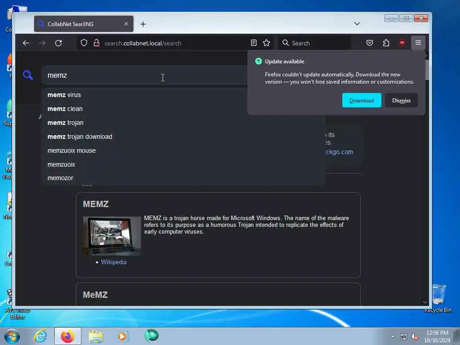Focus the Firefox Search box
Screen dimensions: 460x345
(314, 43)
